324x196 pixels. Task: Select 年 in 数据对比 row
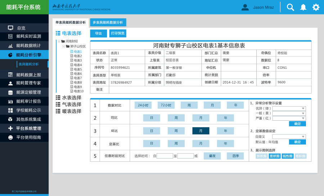click(235, 105)
